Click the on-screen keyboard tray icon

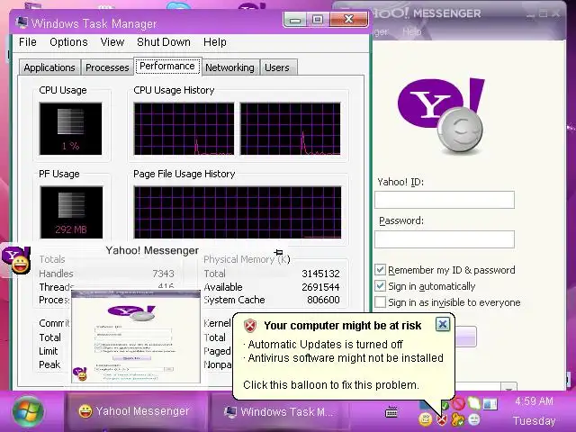[x=391, y=412]
